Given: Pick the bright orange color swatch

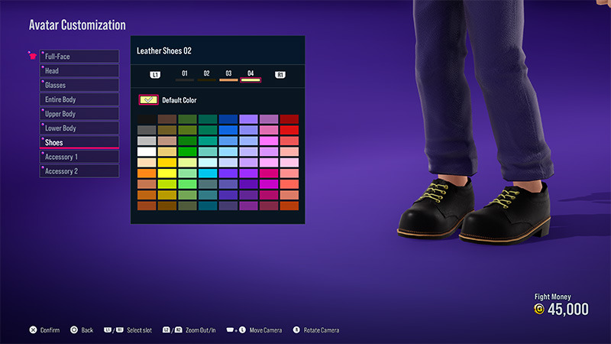Looking at the screenshot, I should 147,174.
